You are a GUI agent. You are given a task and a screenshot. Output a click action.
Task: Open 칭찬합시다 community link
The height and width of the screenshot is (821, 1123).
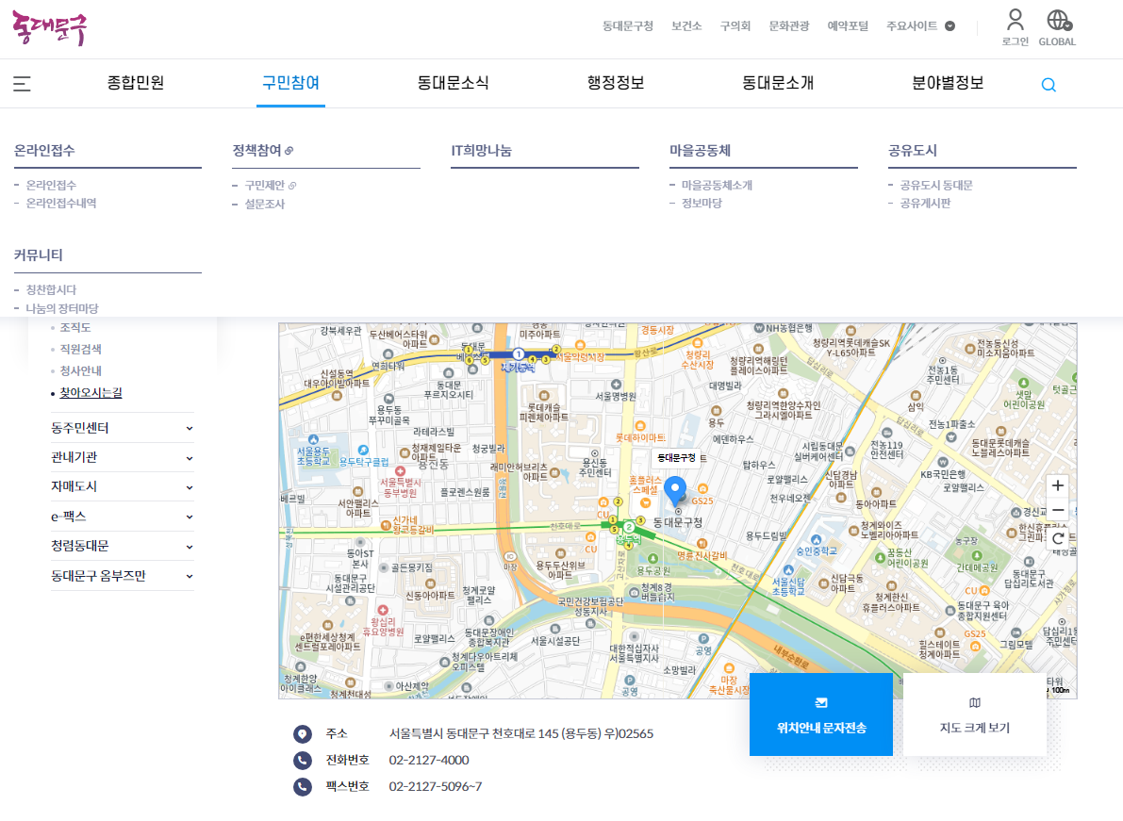tap(51, 290)
